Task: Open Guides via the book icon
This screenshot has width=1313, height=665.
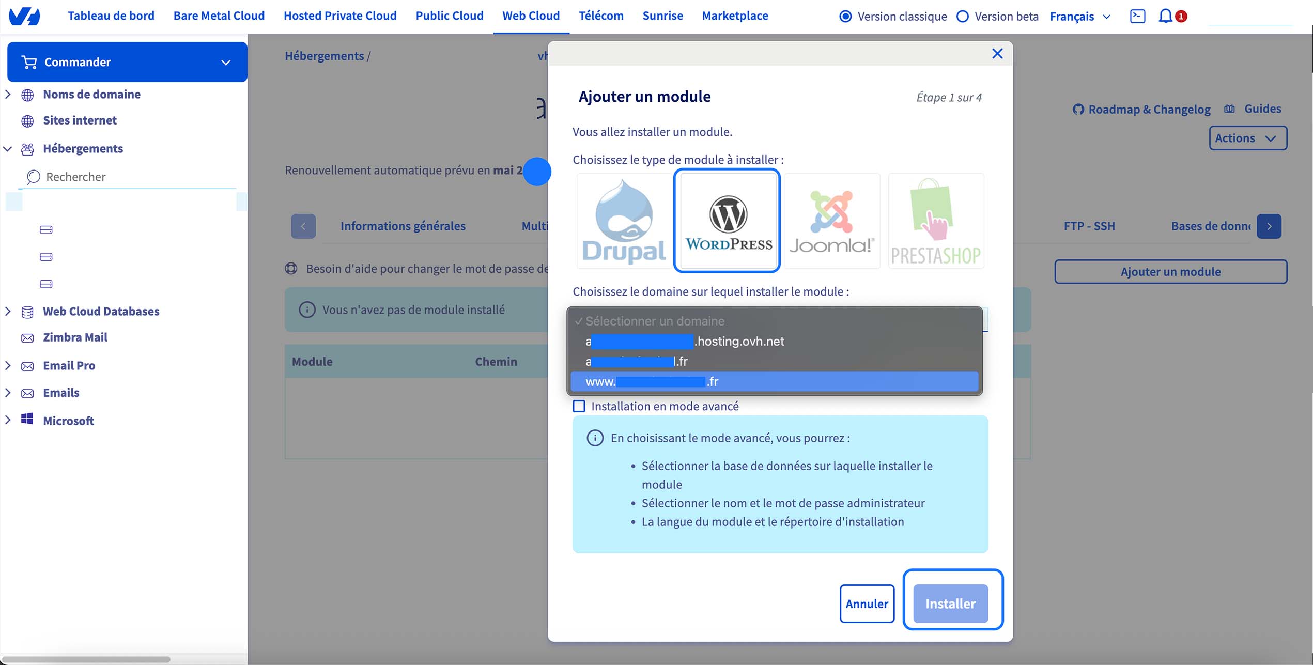Action: pyautogui.click(x=1231, y=109)
